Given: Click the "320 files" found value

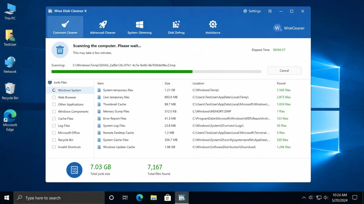Looking at the screenshot, I should coord(282,140).
